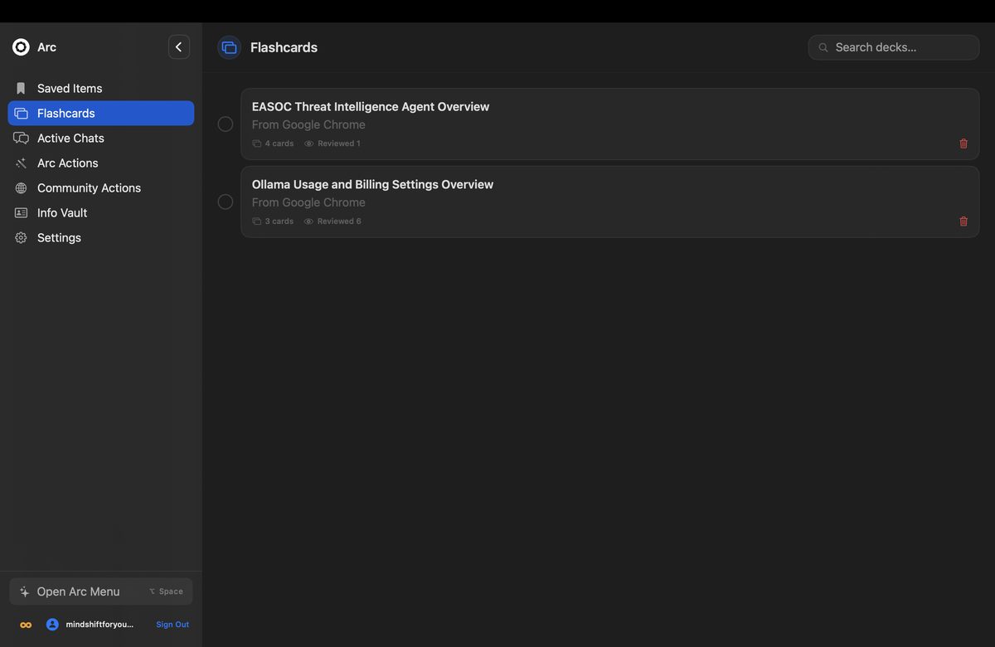Click the Active Chats bubble icon
The height and width of the screenshot is (647, 995).
click(x=21, y=138)
